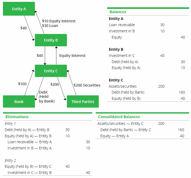The width and height of the screenshot is (191, 178).
Task: Select the Consolidated Balances heading
Action: pyautogui.click(x=119, y=117)
